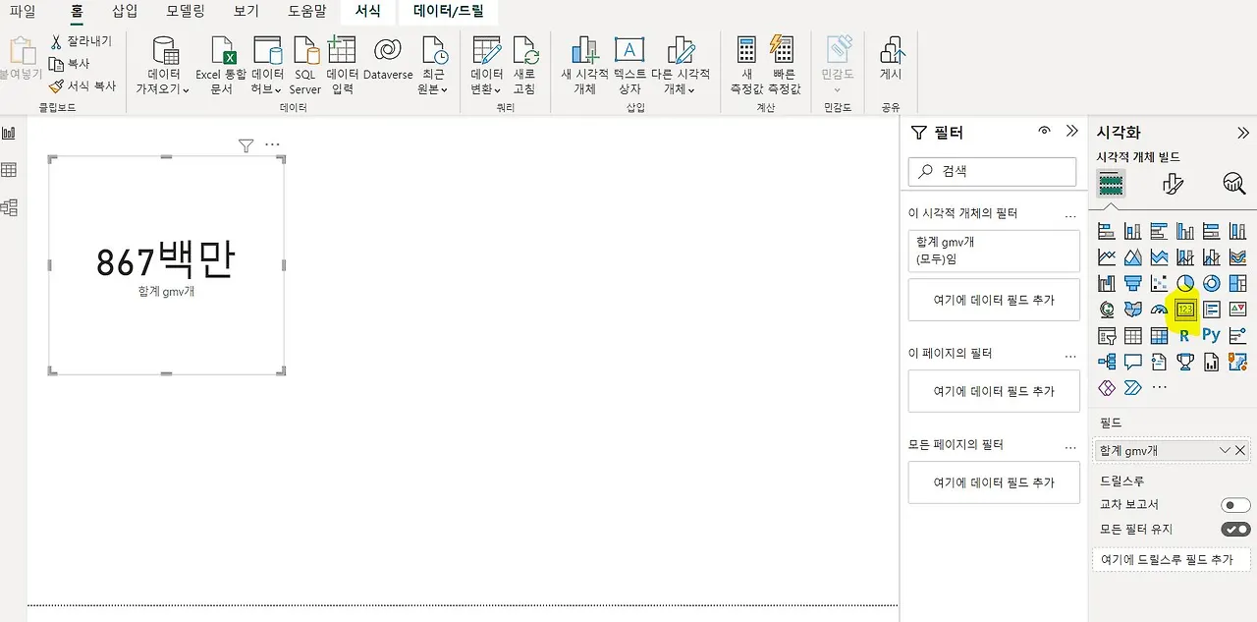The image size is (1257, 622).
Task: Select the stacked bar chart visual
Action: click(x=1107, y=232)
